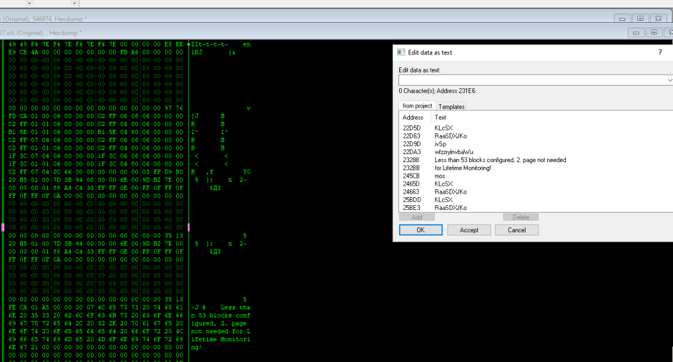Sort the list by the Address column header
The width and height of the screenshot is (673, 362).
pos(413,118)
